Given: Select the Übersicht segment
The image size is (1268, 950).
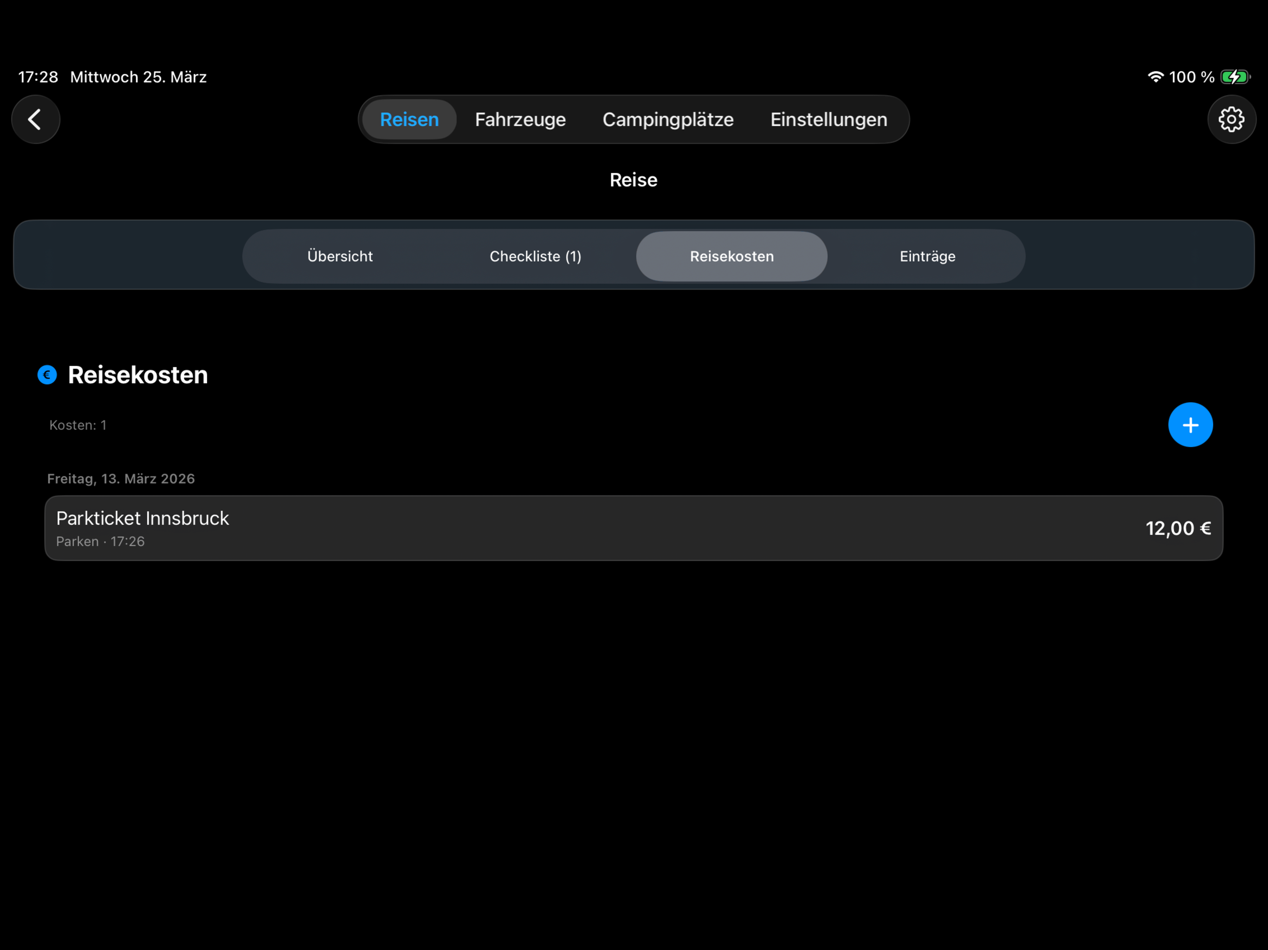Looking at the screenshot, I should pyautogui.click(x=340, y=256).
